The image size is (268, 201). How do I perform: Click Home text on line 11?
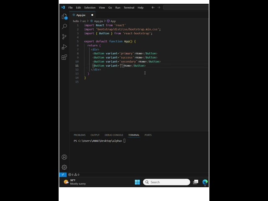tap(127, 66)
